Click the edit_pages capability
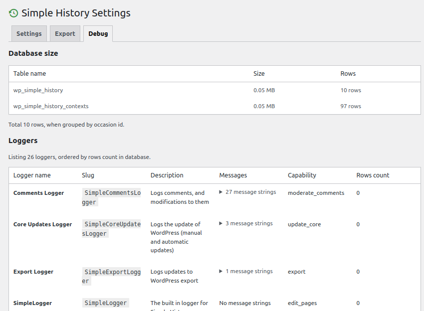This screenshot has width=424, height=311. click(x=302, y=303)
